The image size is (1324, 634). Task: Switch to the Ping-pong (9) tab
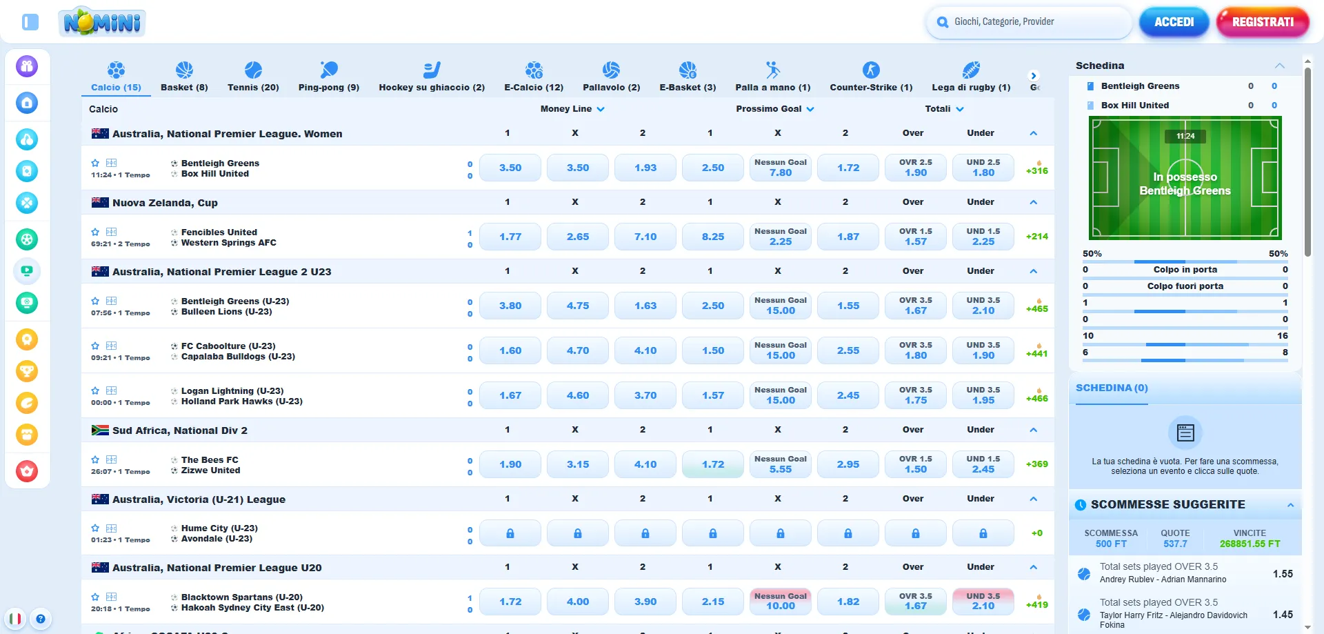coord(329,76)
